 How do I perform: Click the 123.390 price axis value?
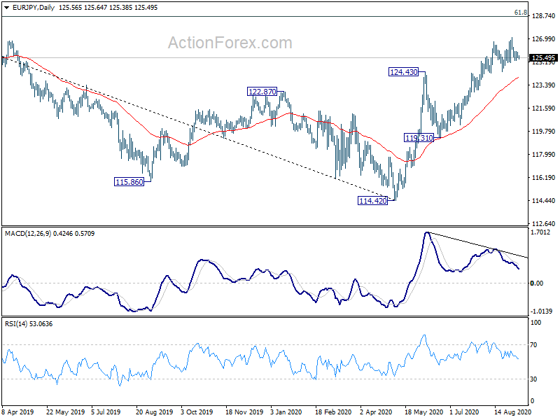[544, 85]
